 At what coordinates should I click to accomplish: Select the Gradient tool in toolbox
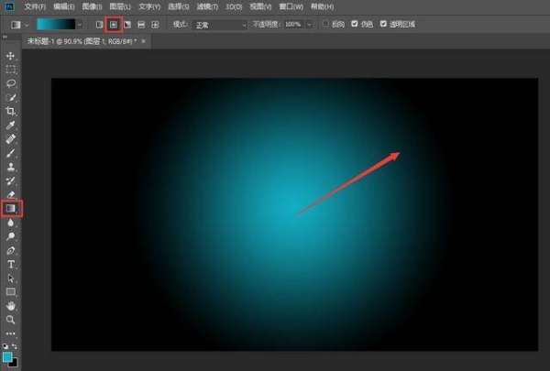11,208
